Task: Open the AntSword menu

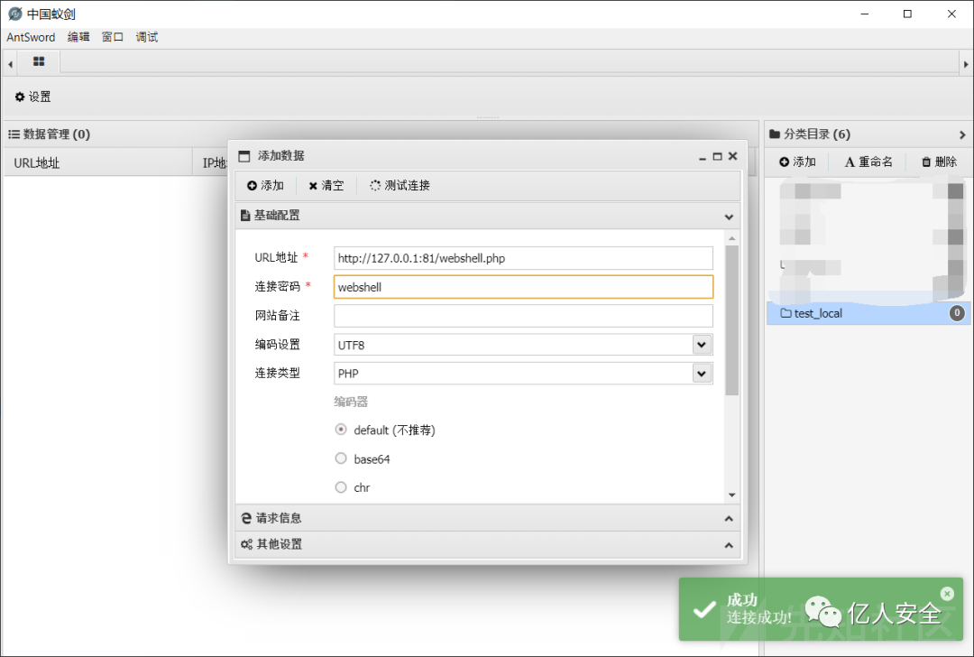Action: click(31, 37)
